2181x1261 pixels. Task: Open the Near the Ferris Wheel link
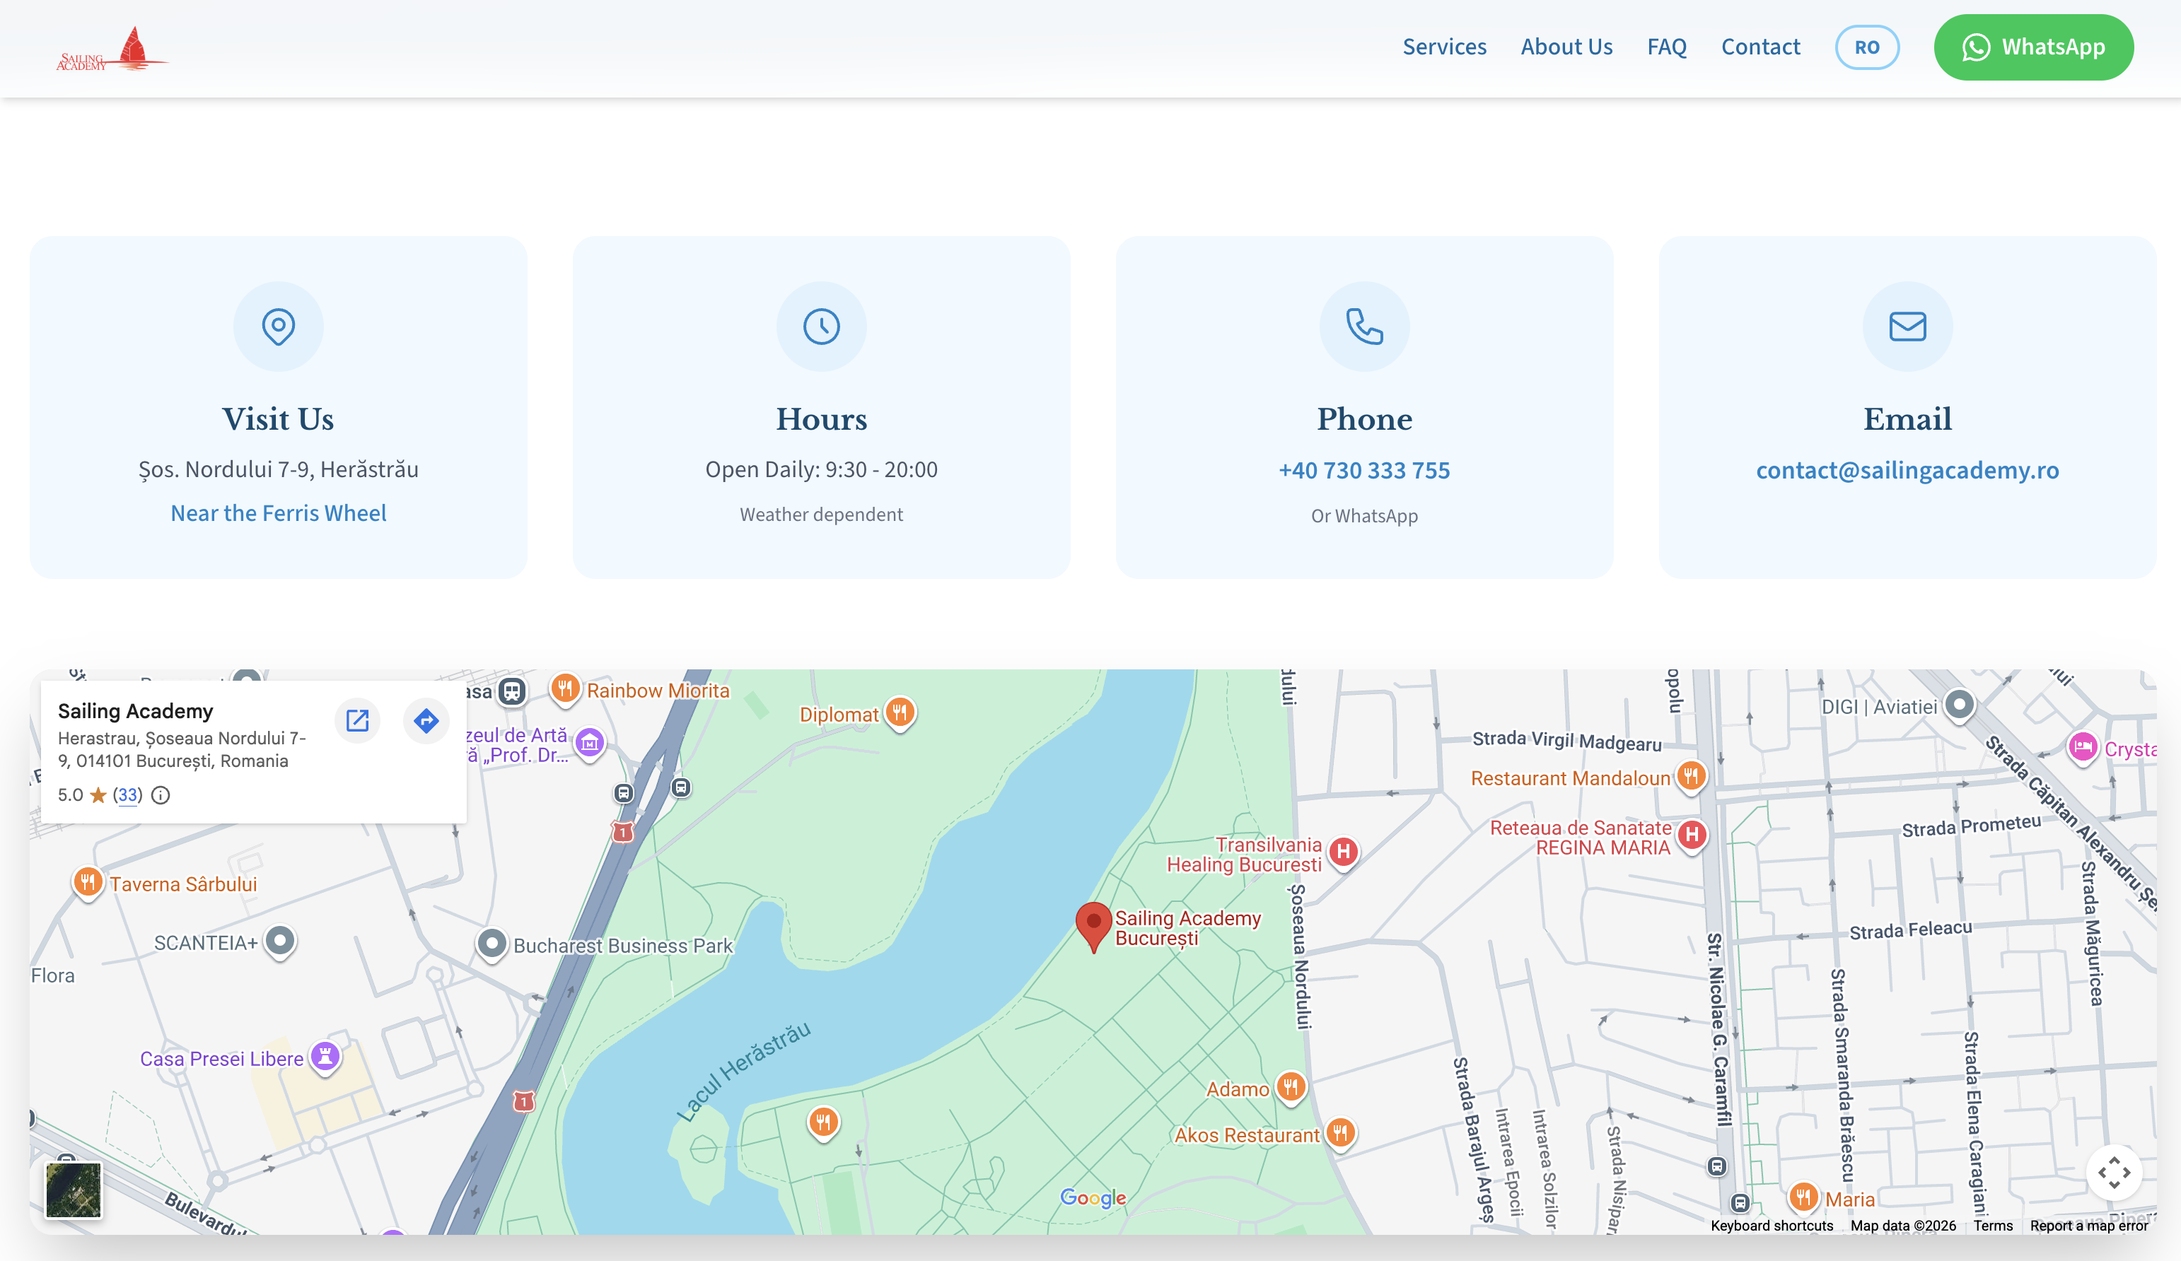click(x=279, y=513)
